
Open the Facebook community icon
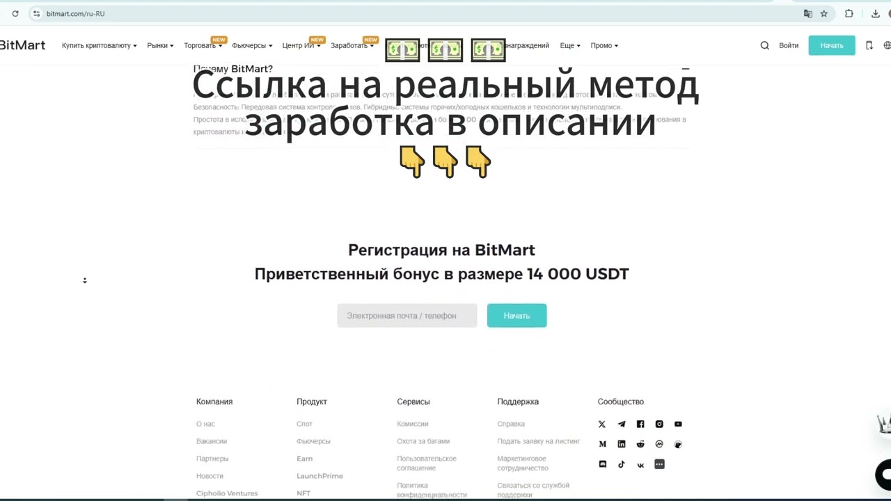click(640, 424)
